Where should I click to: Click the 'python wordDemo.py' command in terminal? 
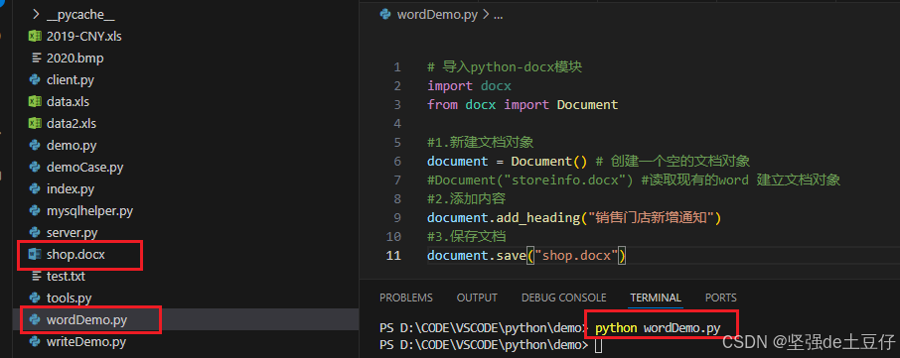658,328
